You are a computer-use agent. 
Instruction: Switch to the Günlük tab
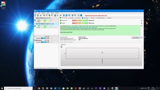click(x=92, y=18)
